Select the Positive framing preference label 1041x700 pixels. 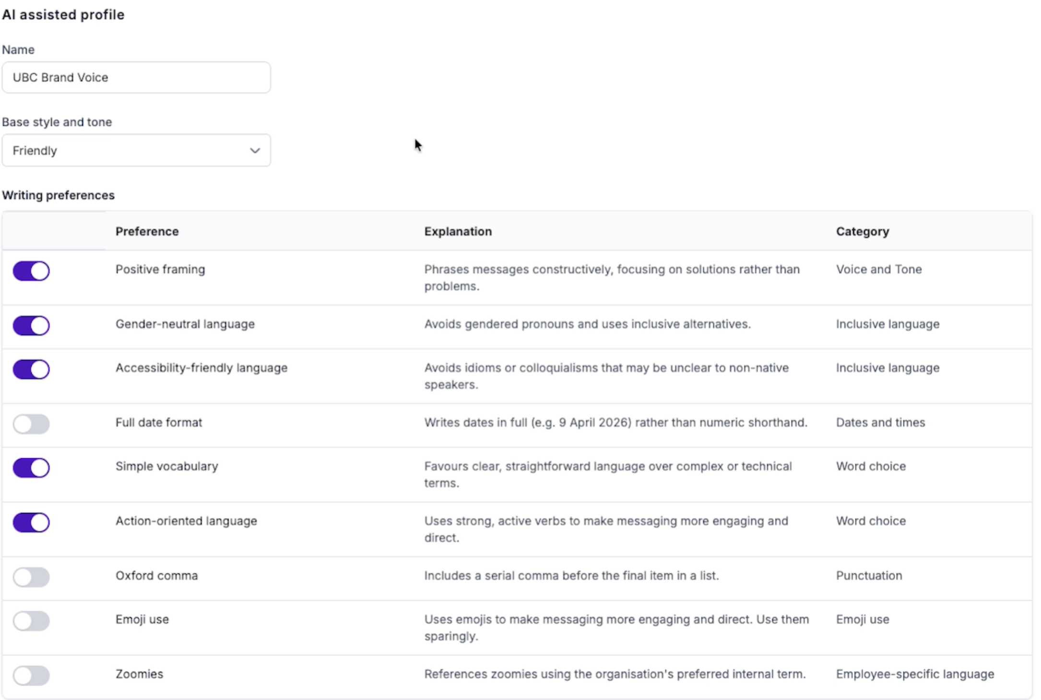pyautogui.click(x=160, y=269)
